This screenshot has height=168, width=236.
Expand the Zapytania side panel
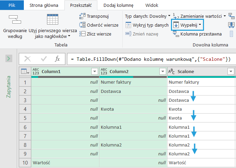coord(9,59)
